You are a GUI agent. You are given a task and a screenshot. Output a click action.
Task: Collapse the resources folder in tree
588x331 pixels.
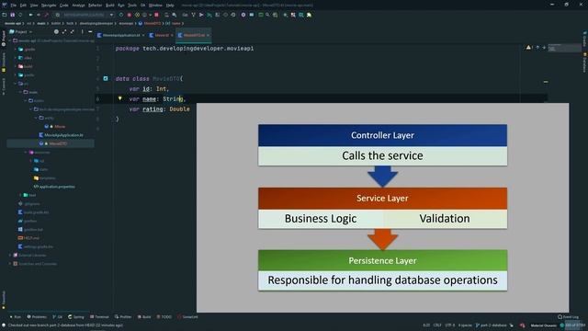pos(26,153)
